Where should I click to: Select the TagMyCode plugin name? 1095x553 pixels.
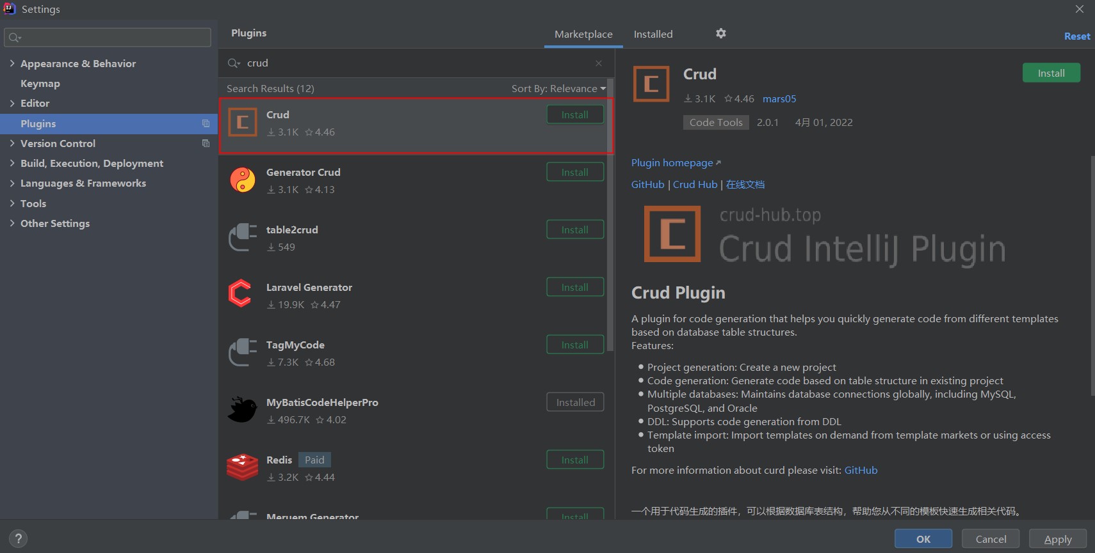(295, 345)
